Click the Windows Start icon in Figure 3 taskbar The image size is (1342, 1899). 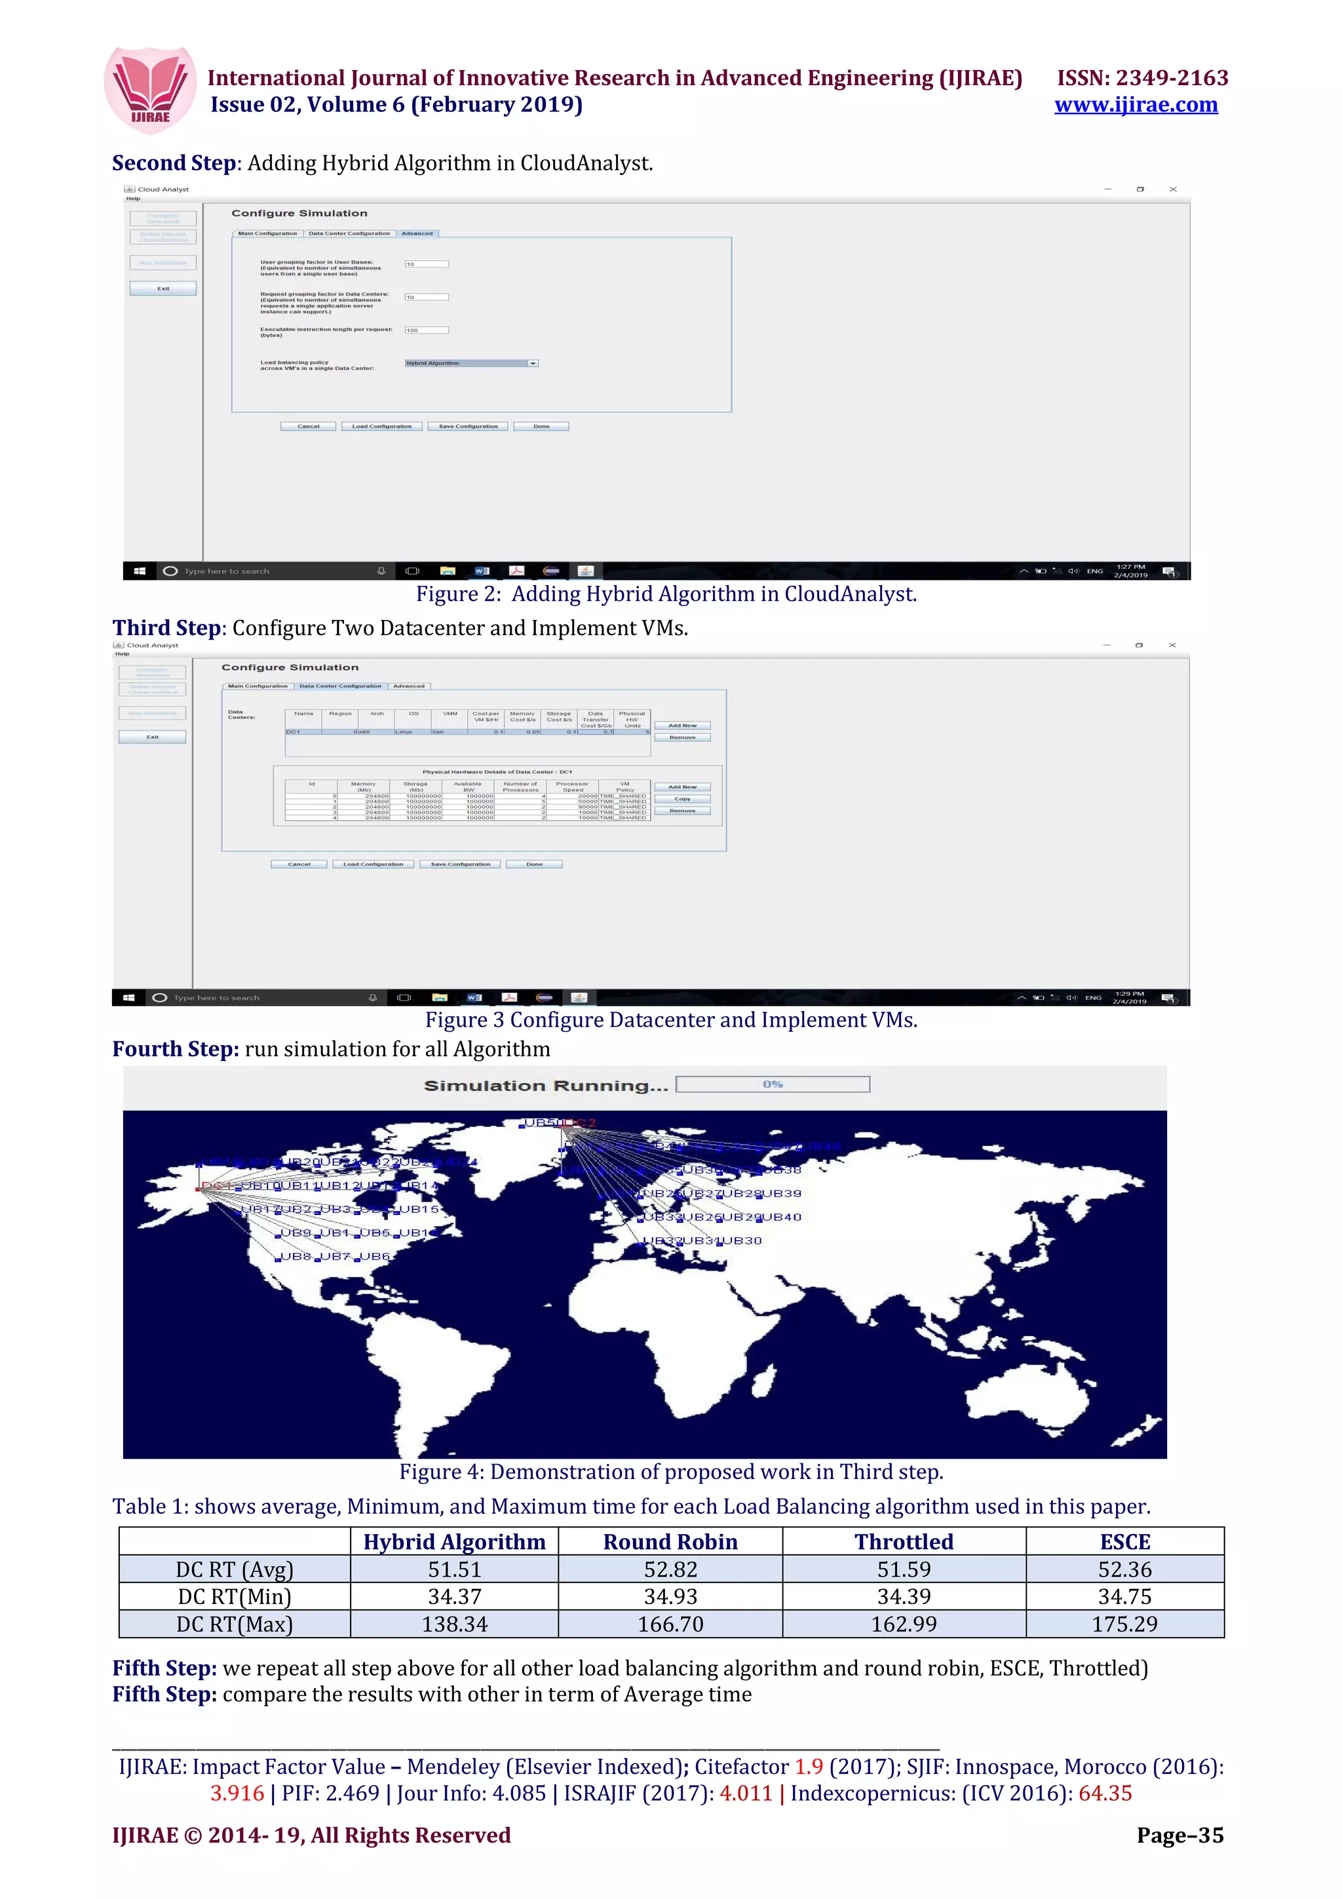pos(129,997)
